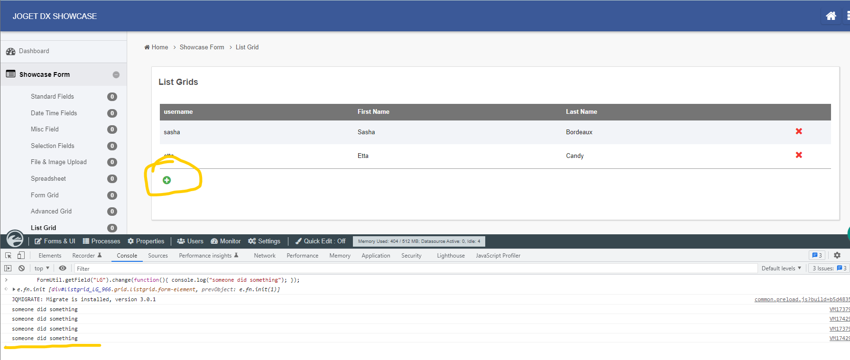Toggle device toolbar emulation

(x=21, y=255)
